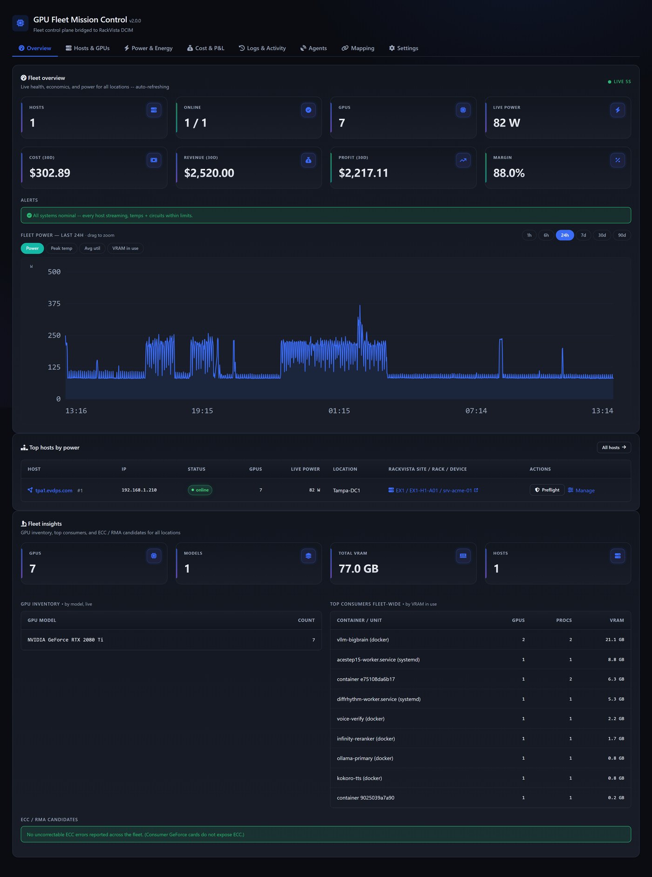
Task: Open the Overview tab
Action: pos(35,48)
